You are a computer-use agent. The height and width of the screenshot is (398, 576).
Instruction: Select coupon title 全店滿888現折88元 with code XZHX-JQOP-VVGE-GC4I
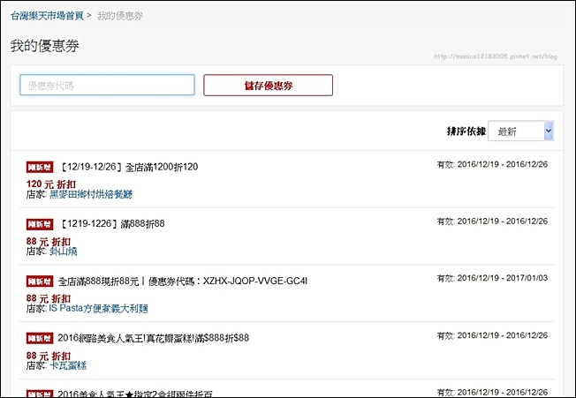(x=183, y=281)
